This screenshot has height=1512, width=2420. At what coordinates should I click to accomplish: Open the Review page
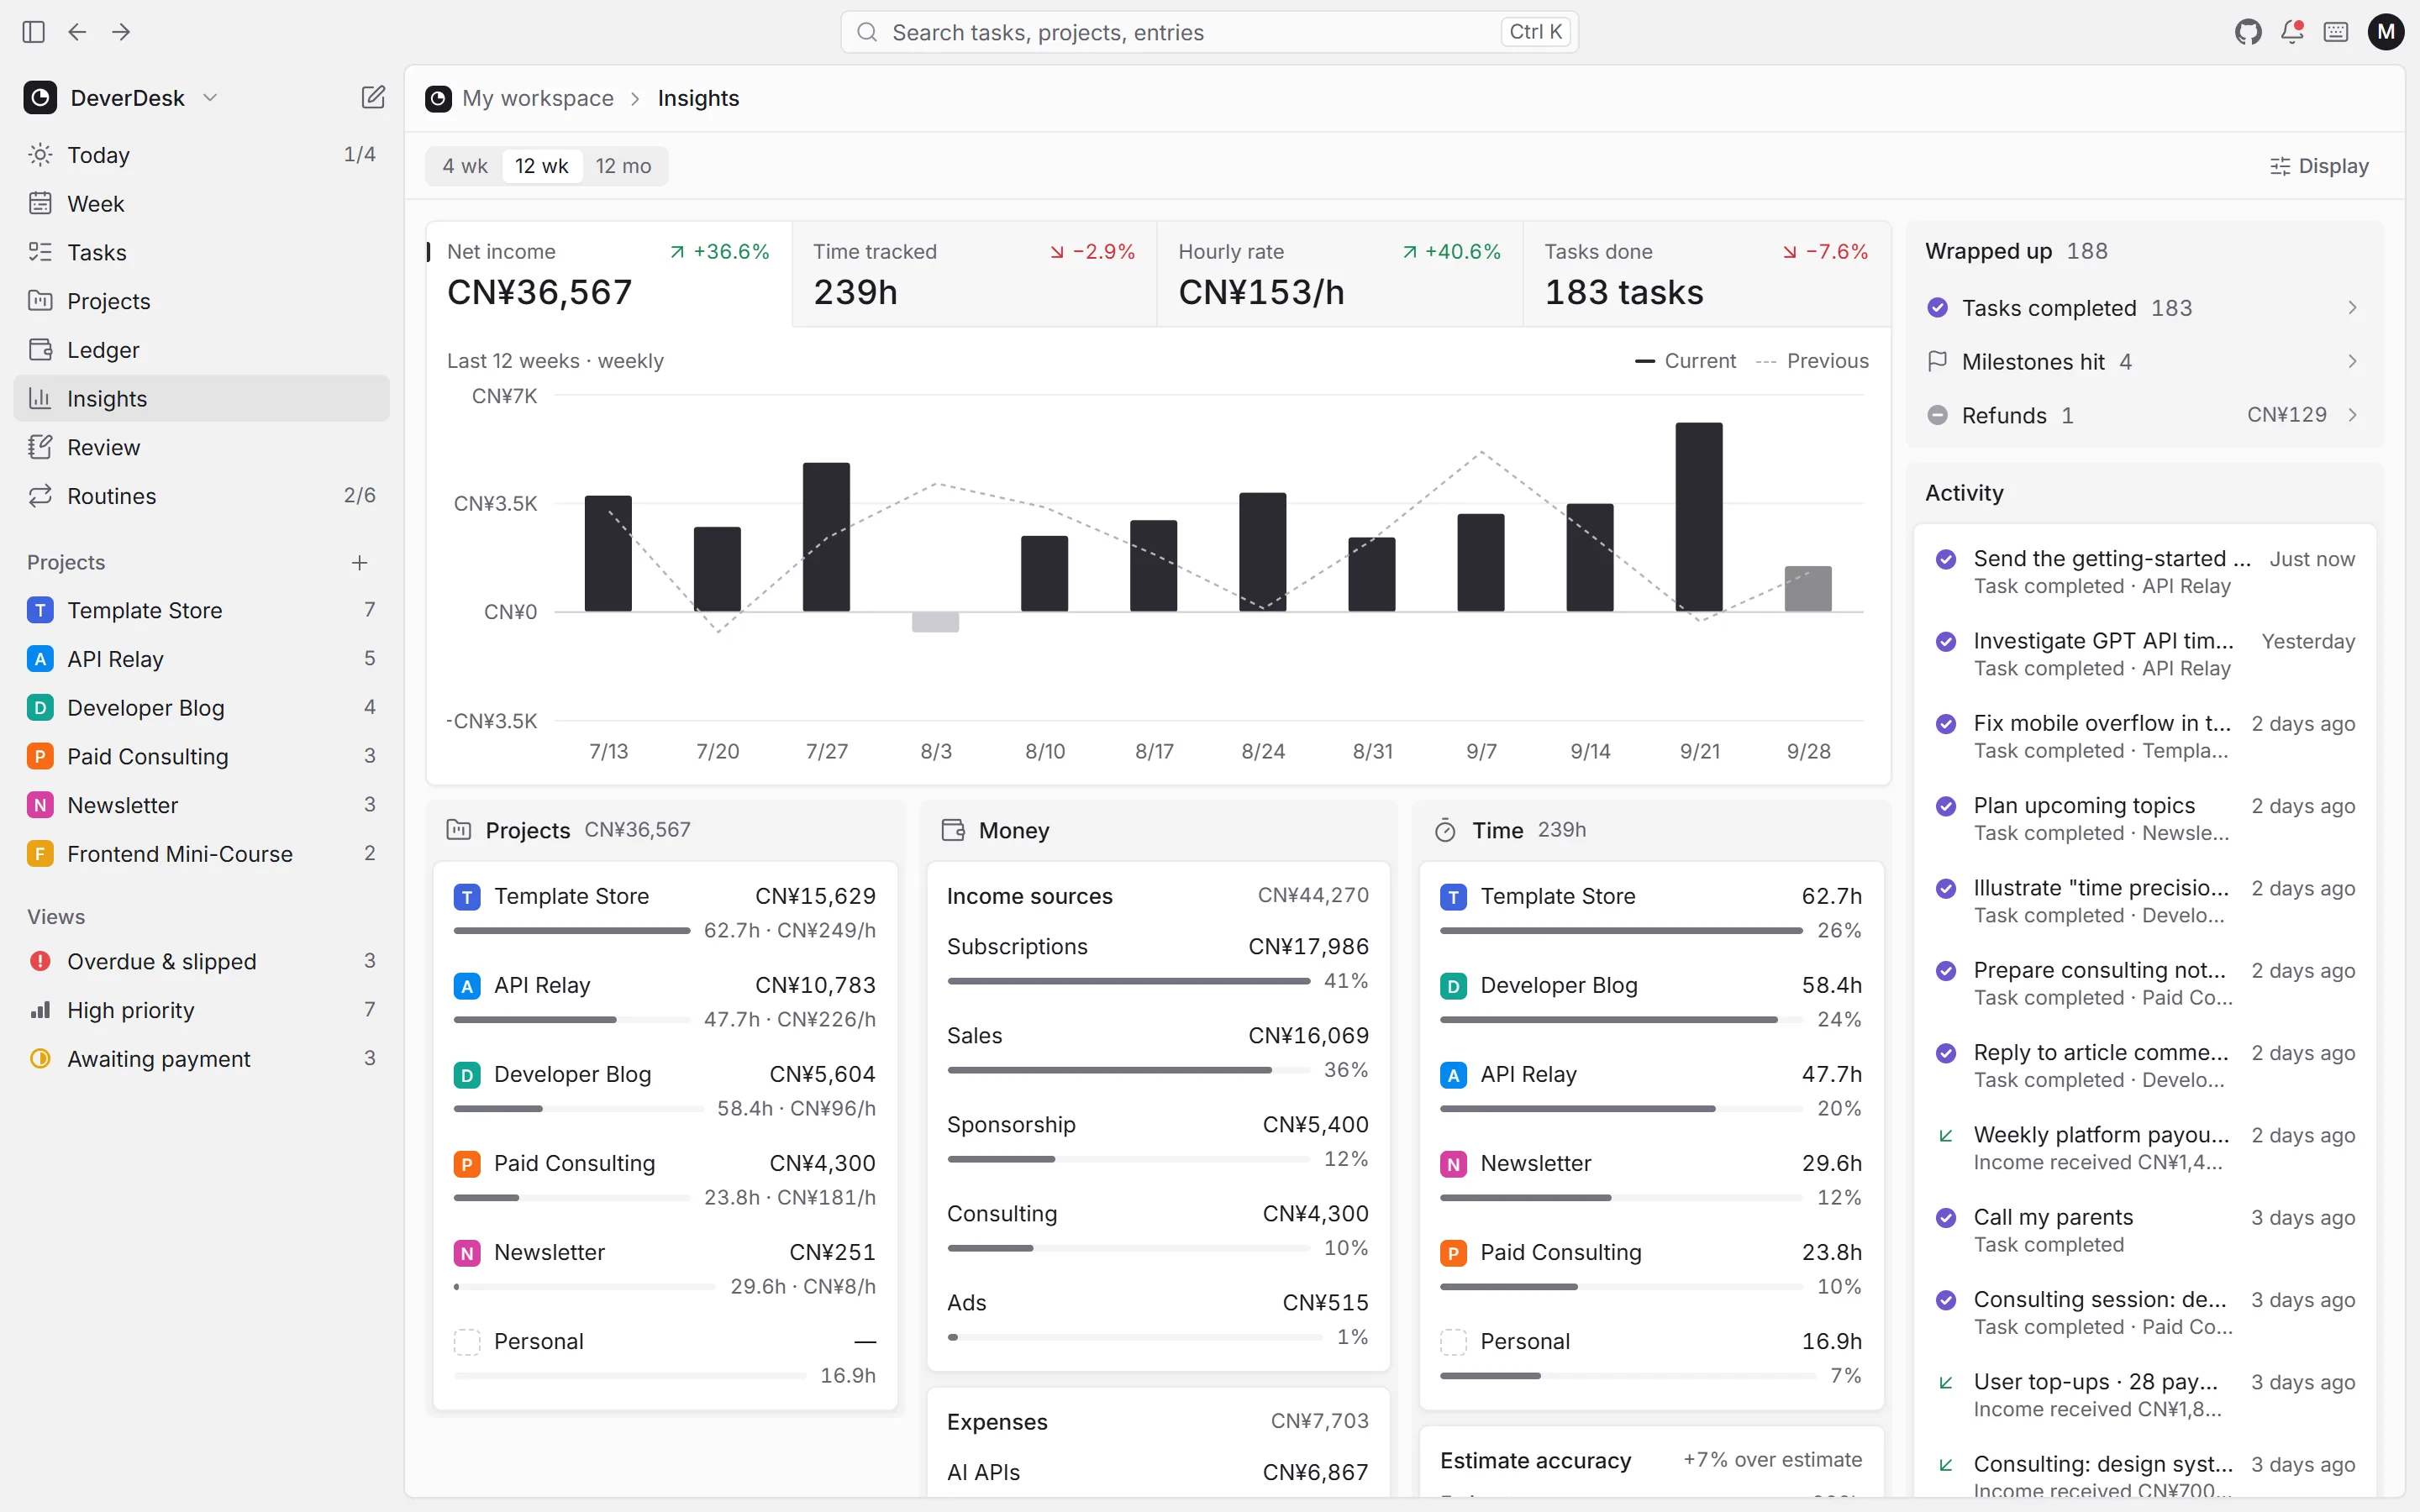point(201,447)
